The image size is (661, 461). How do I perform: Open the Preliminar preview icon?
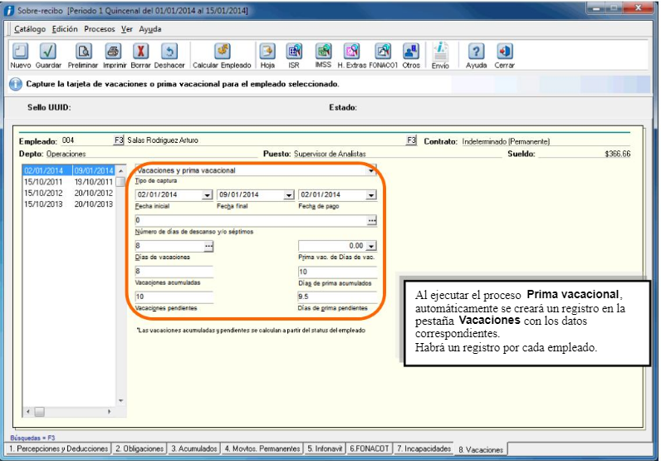83,51
